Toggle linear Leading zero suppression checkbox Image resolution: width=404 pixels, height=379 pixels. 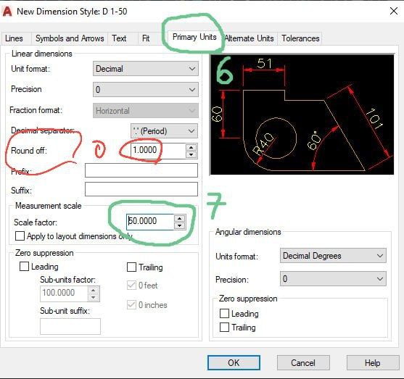[x=24, y=267]
